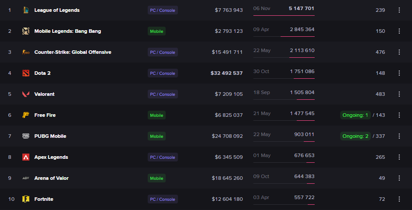Click the 01 May peak date
The height and width of the screenshot is (210, 412).
coord(262,155)
